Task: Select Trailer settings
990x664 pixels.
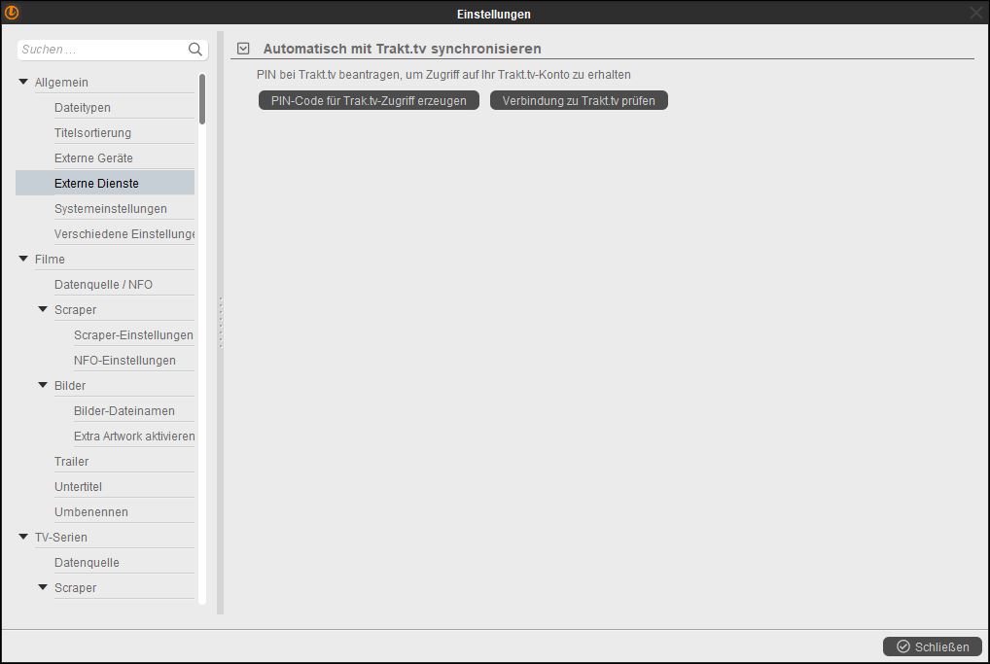Action: click(71, 461)
